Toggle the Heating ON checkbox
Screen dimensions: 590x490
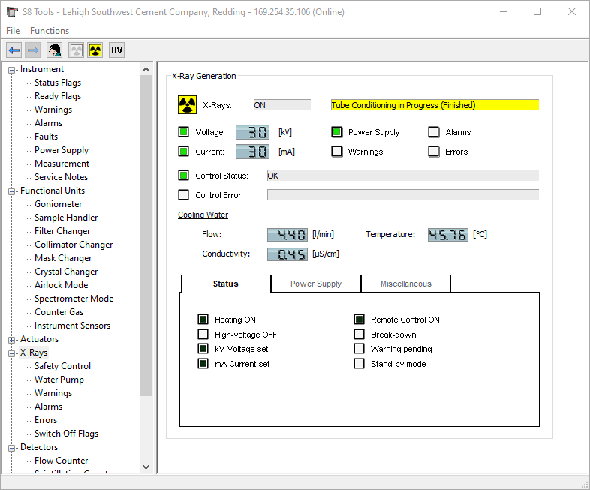pos(203,320)
